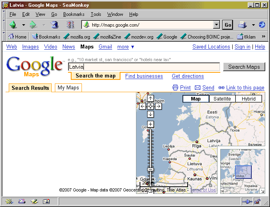
Task: Open the Tools menu
Action: [96, 14]
